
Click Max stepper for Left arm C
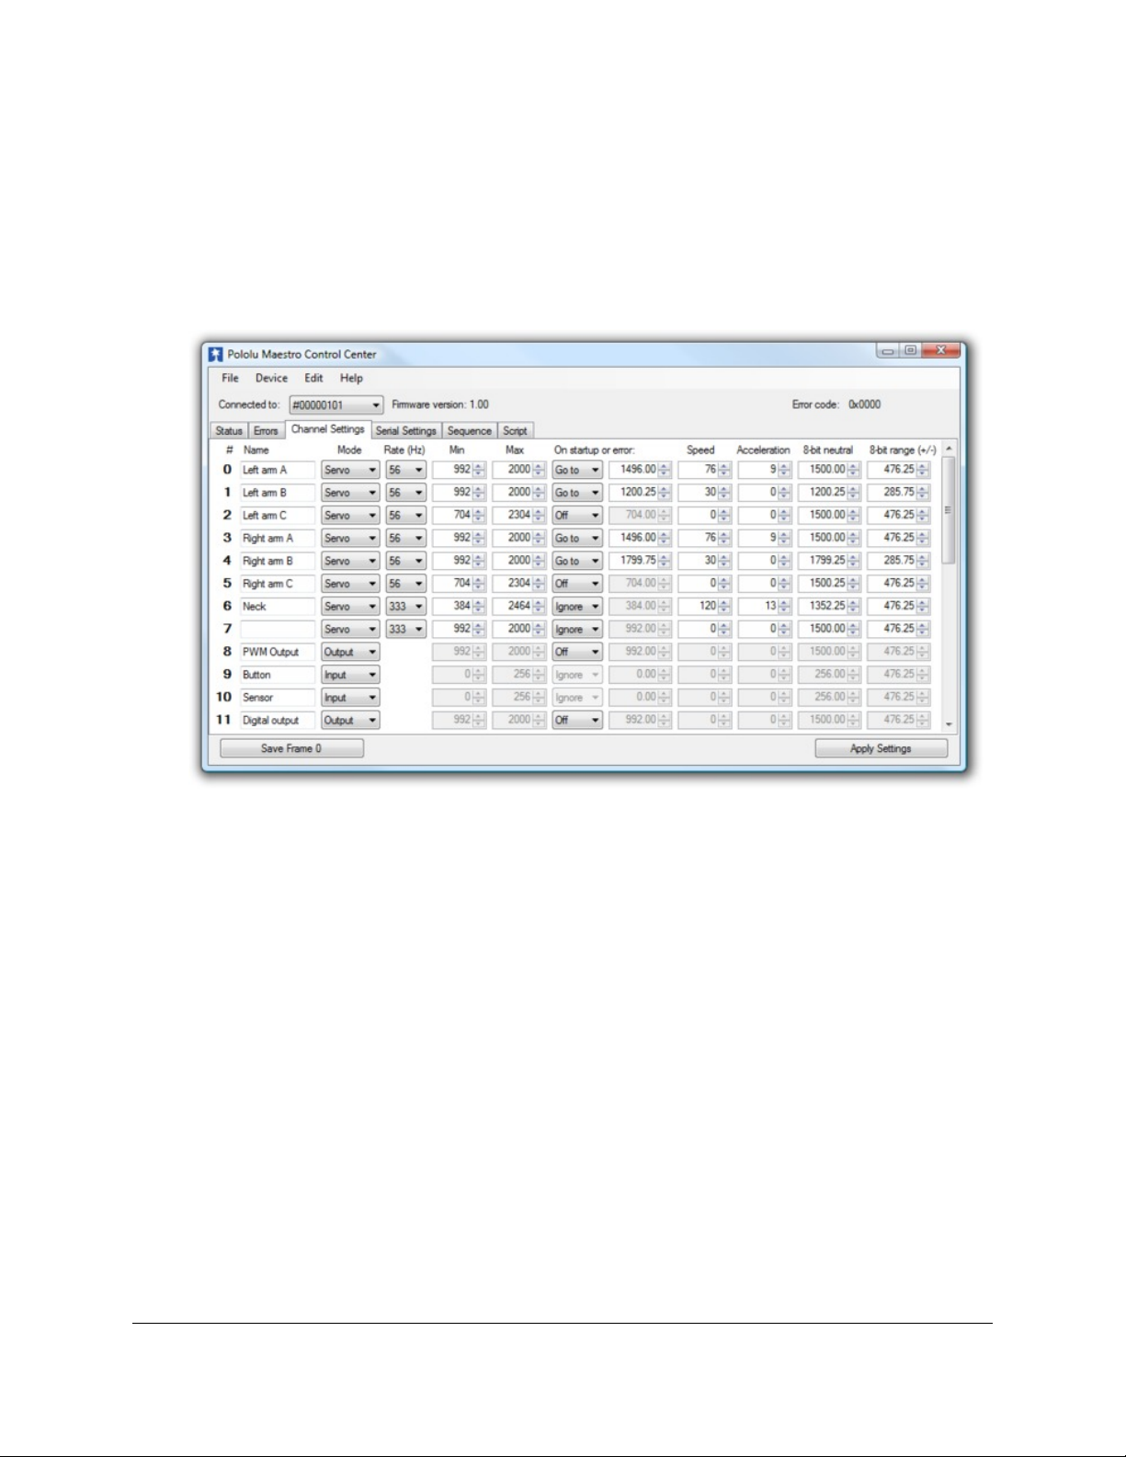pos(540,516)
